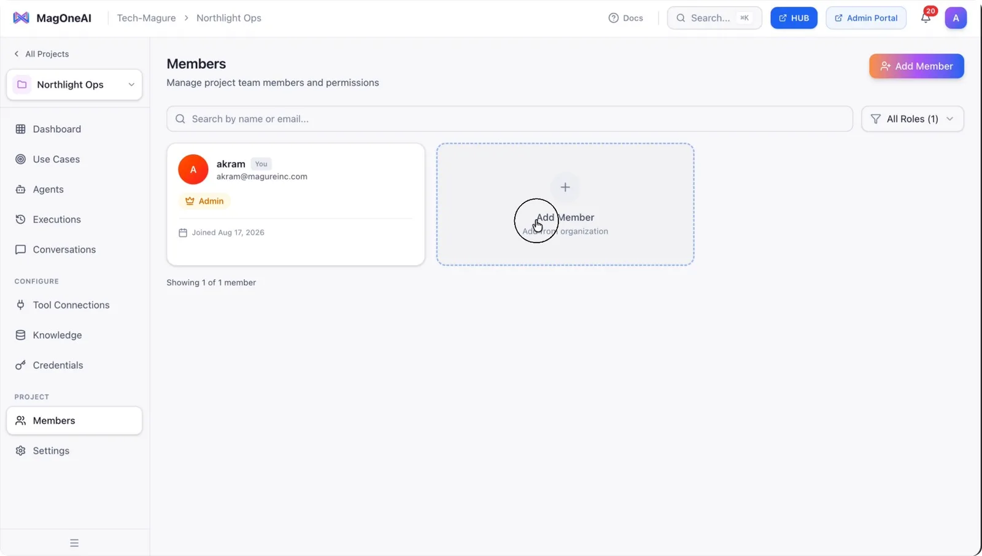
Task: Click the Admin role badge on akram
Action: 204,201
